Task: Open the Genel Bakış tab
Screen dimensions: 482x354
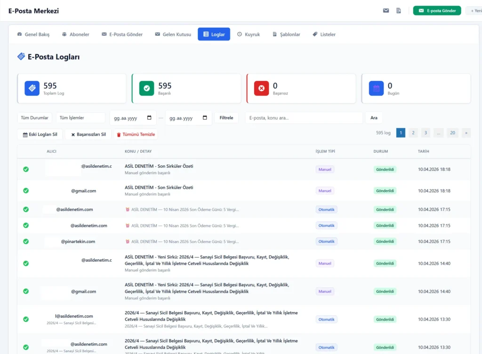Action: coord(33,34)
